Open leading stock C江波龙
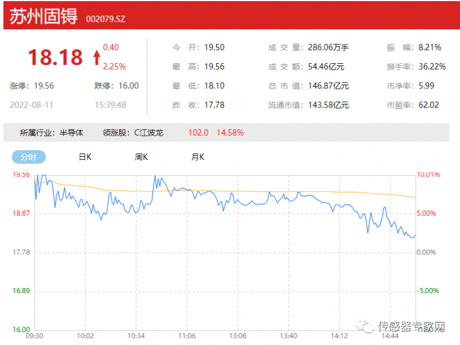The image size is (460, 345). point(148,132)
